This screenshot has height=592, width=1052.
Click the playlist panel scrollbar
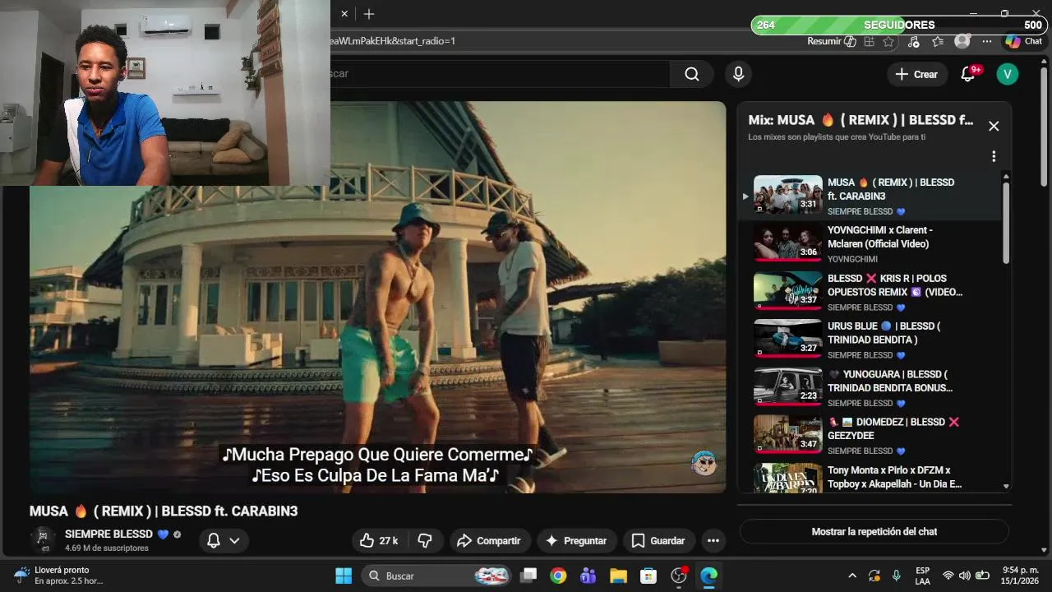(1006, 222)
